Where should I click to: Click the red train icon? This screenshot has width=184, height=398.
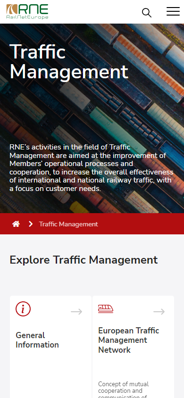pos(106,309)
